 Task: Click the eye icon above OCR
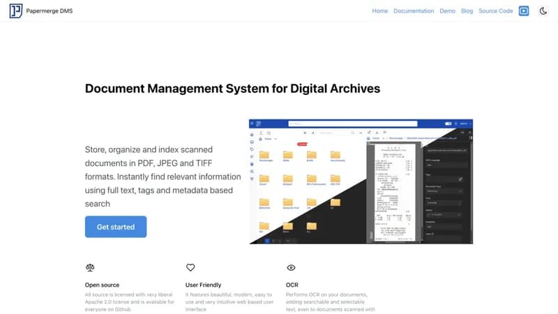point(291,268)
